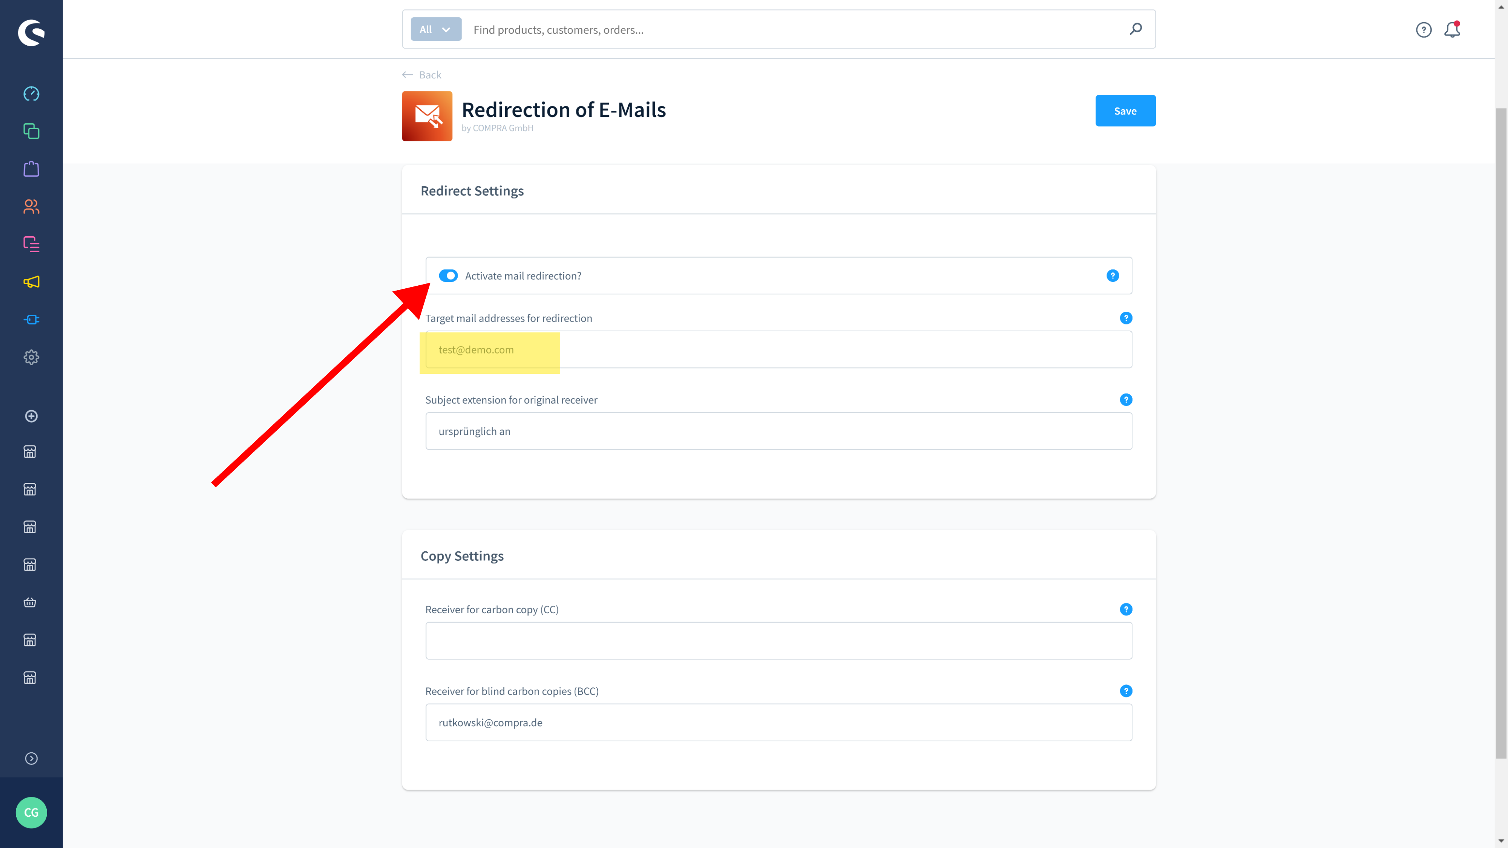Show help for Activate mail redirection
The width and height of the screenshot is (1508, 848).
(1112, 276)
